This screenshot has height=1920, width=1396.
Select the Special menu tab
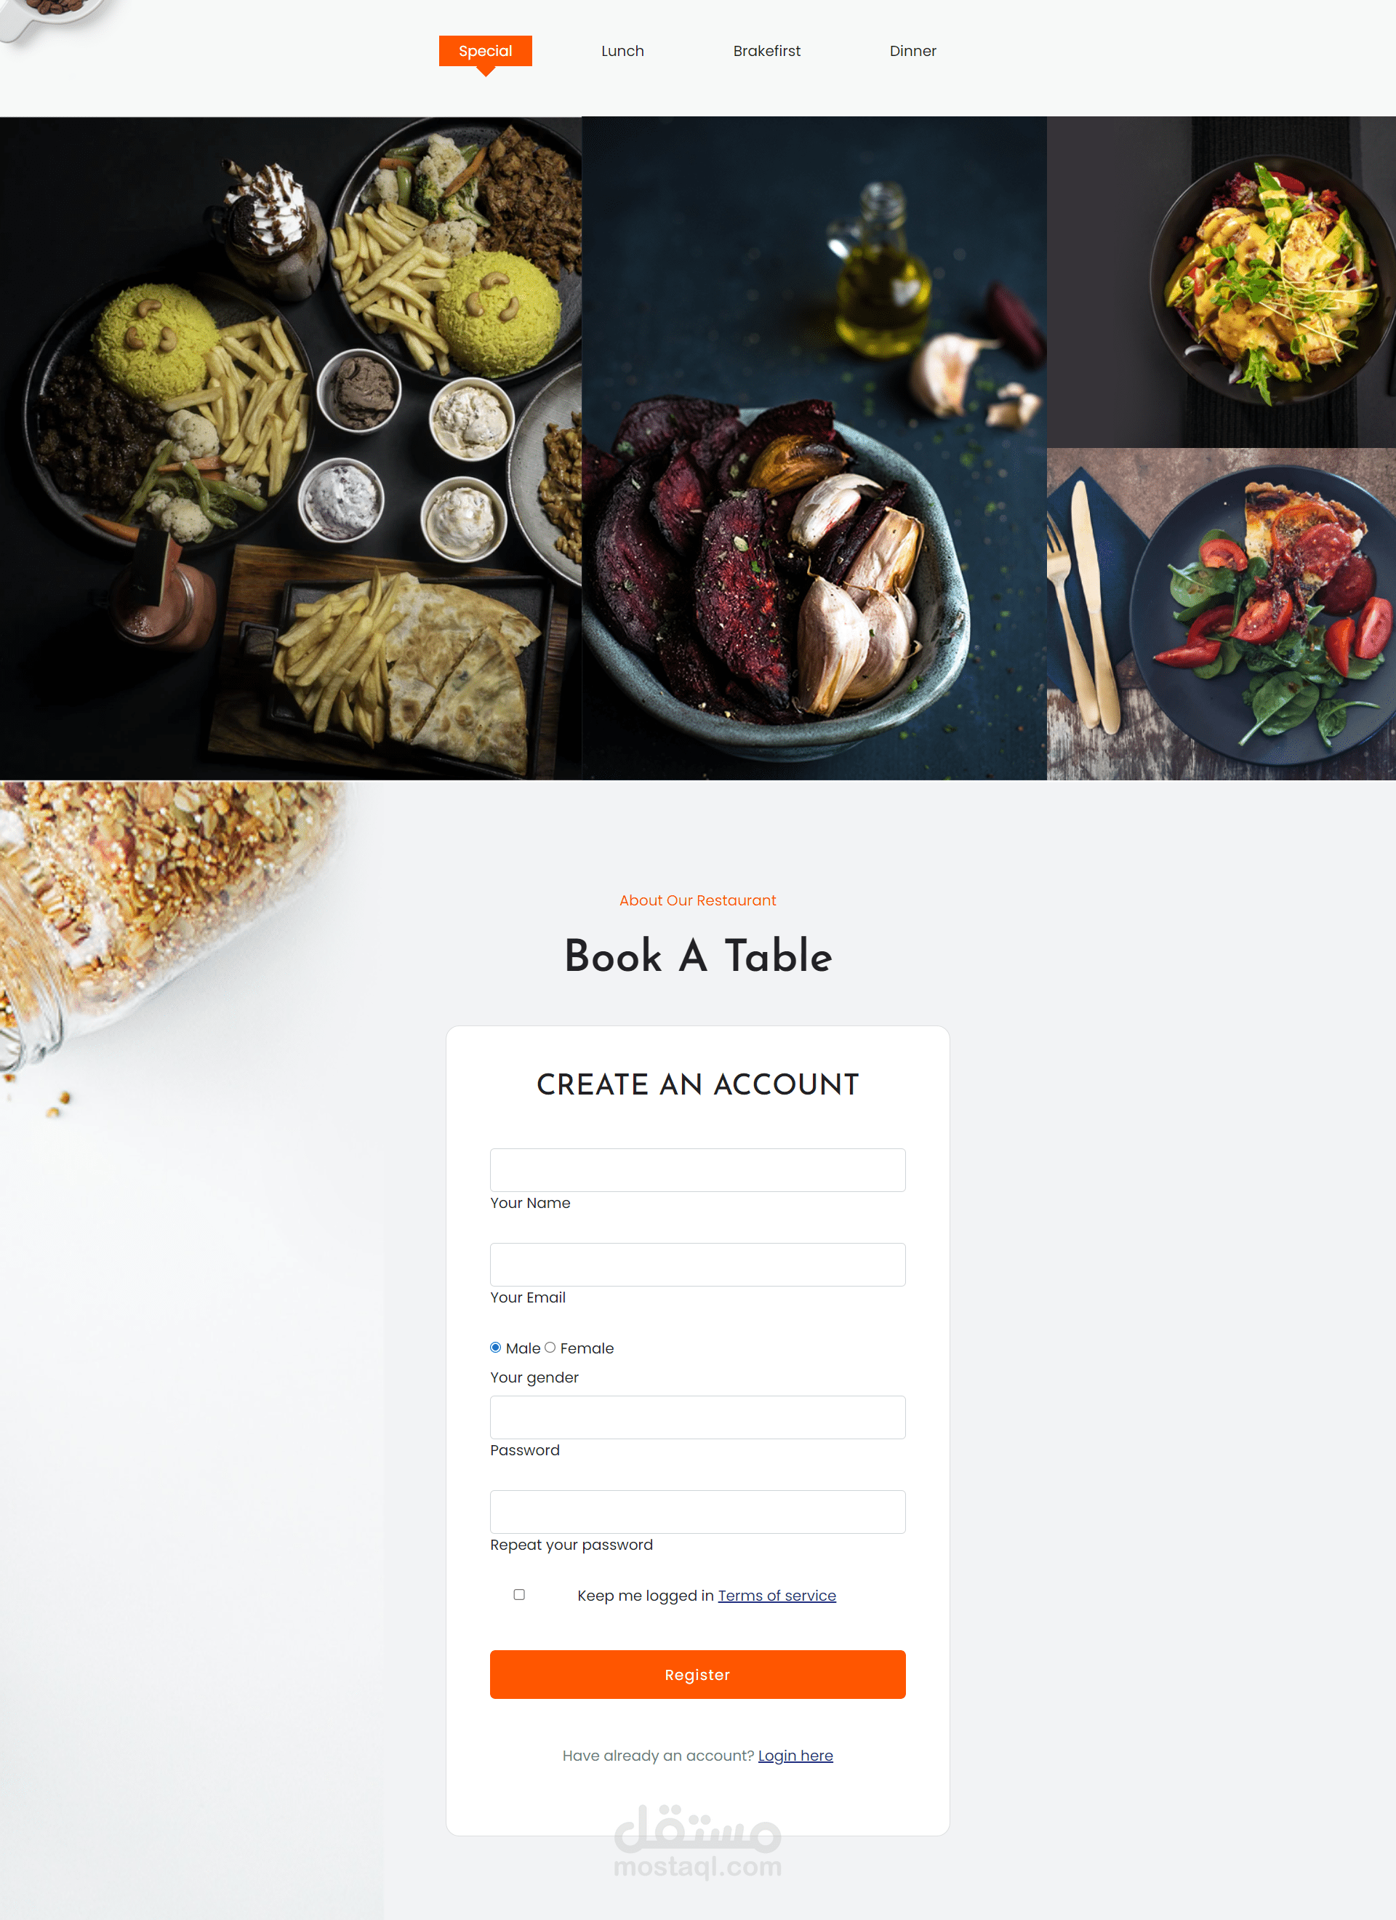(485, 51)
